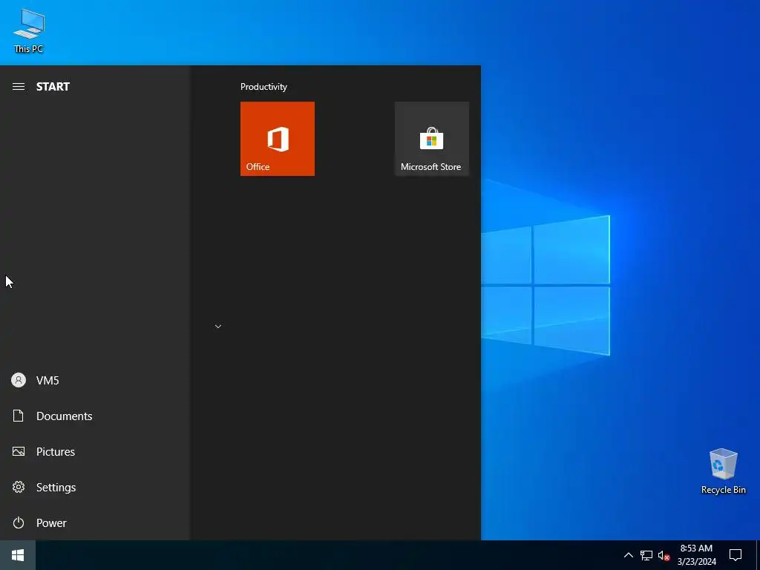Show hidden system tray icons
This screenshot has width=760, height=570.
[x=628, y=555]
